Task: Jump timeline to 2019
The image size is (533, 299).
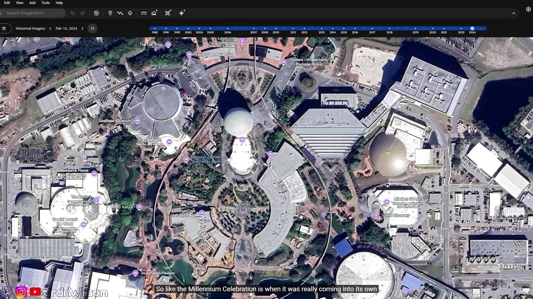Action: pyautogui.click(x=416, y=32)
